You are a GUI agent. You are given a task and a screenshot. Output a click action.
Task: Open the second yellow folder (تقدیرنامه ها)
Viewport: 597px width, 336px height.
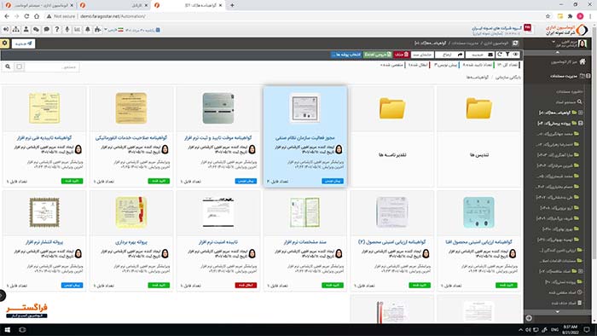[392, 108]
